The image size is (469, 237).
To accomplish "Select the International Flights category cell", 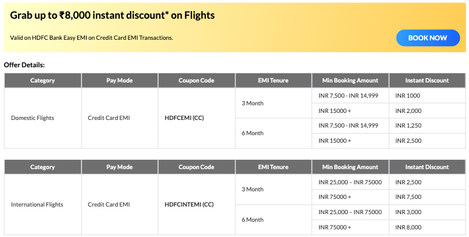I will pyautogui.click(x=37, y=205).
